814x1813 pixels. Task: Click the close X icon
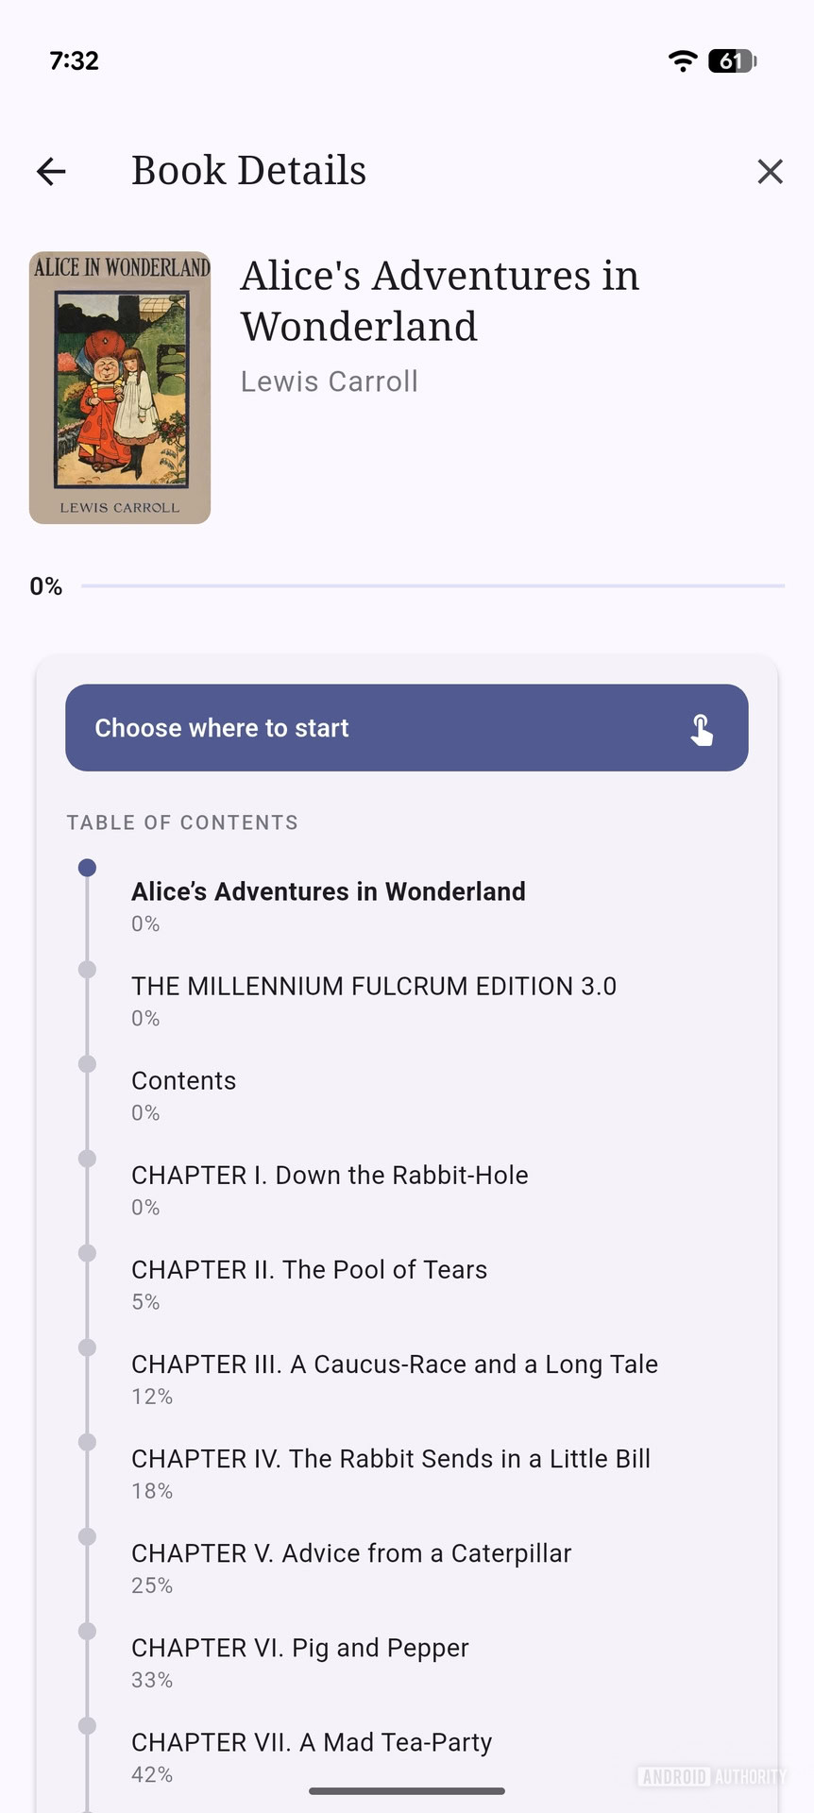pyautogui.click(x=770, y=171)
